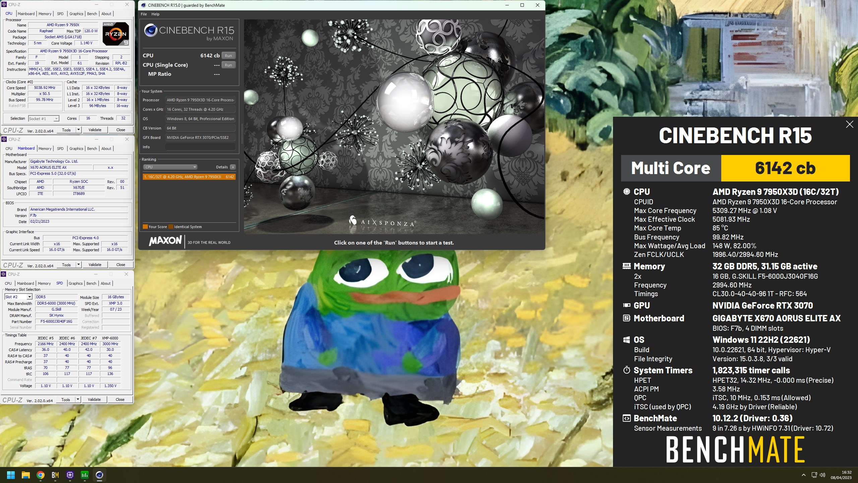Click the BenchMate GPU section icon
Image resolution: width=858 pixels, height=483 pixels.
coord(626,305)
